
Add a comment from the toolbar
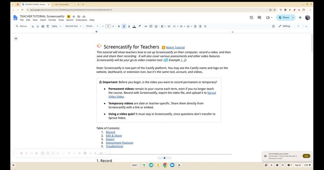151,26
